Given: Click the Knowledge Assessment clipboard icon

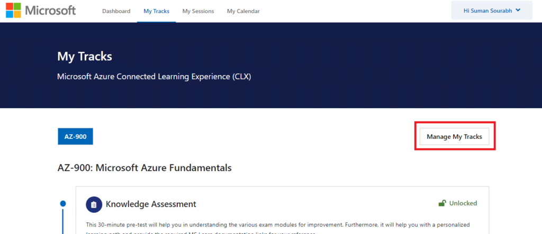Looking at the screenshot, I should point(94,204).
